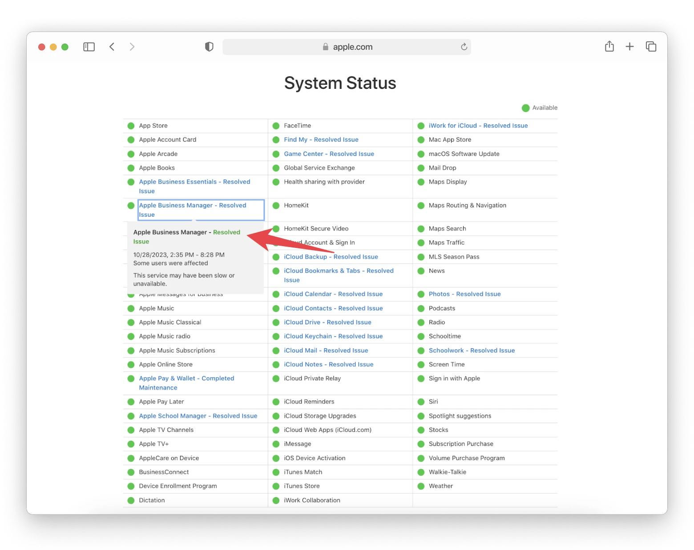The height and width of the screenshot is (550, 694).
Task: Click the Walkie-Talkie status text
Action: 448,472
